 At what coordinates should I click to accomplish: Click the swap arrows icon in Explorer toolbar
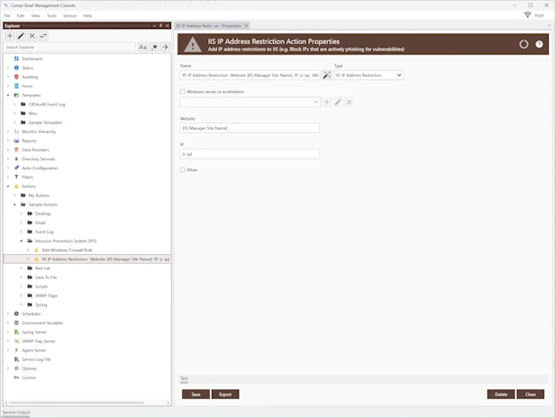(43, 36)
